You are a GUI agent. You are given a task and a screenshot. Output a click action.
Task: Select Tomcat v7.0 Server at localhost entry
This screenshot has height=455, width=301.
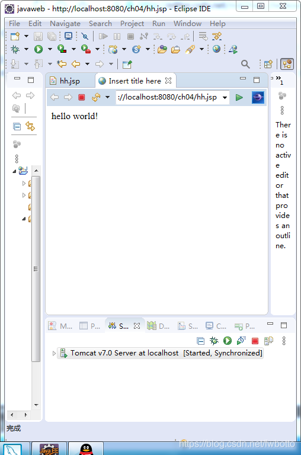(161, 353)
